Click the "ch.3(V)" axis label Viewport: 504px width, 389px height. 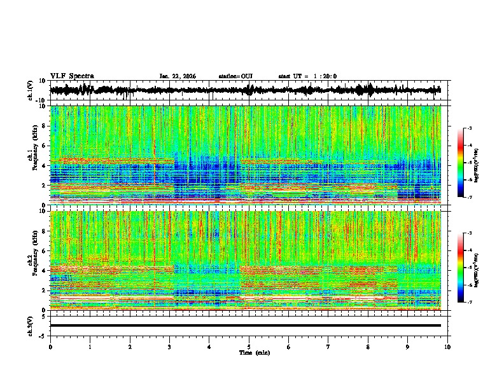click(x=31, y=327)
